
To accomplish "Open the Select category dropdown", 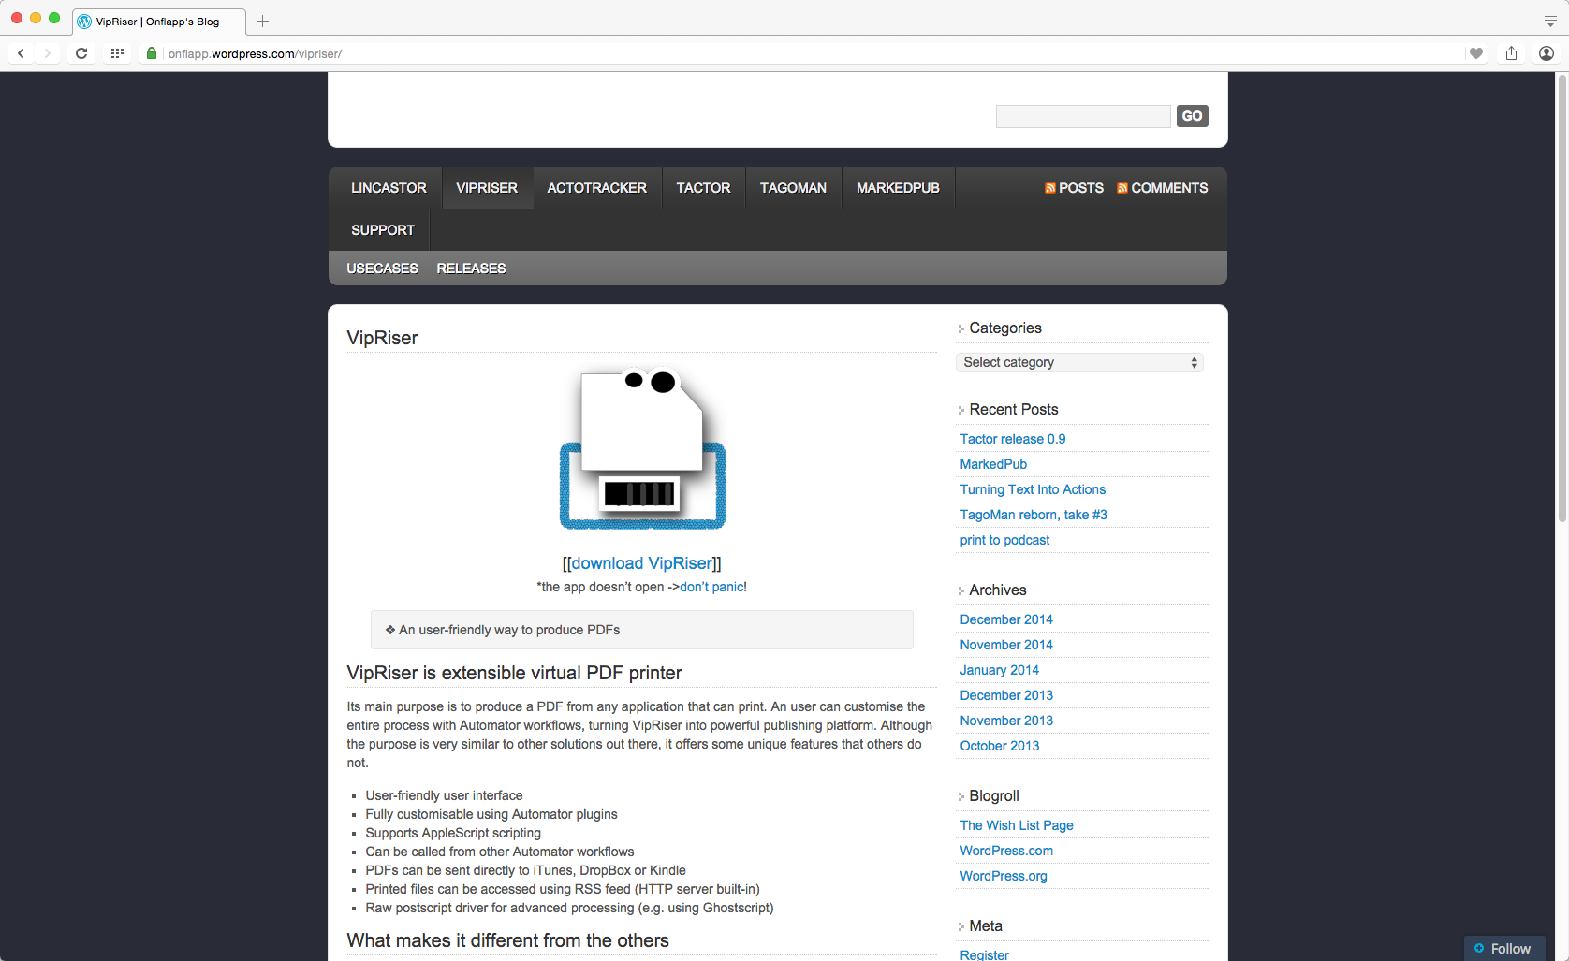I will 1079,362.
